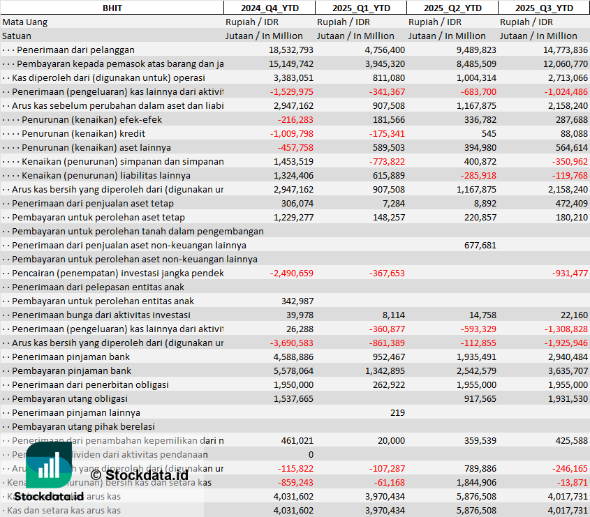
Task: Click the red value -931,477
Action: [570, 273]
